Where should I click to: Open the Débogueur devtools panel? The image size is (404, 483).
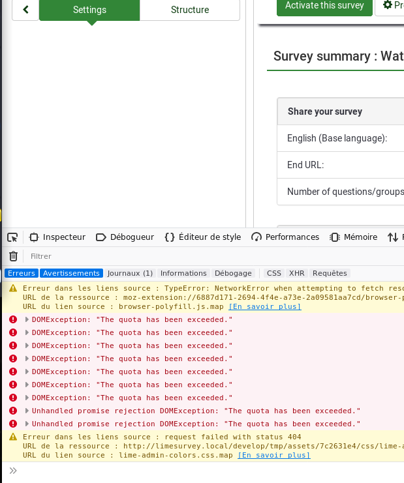coord(125,237)
